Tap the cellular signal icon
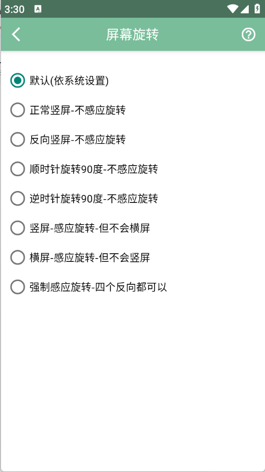Viewport: 265px width, 472px height. tap(244, 9)
